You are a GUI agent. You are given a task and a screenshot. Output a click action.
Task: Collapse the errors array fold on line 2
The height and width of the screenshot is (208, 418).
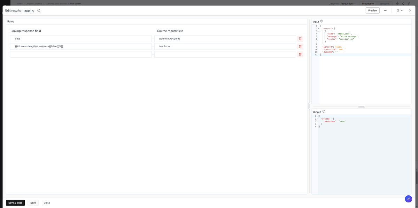(x=318, y=29)
